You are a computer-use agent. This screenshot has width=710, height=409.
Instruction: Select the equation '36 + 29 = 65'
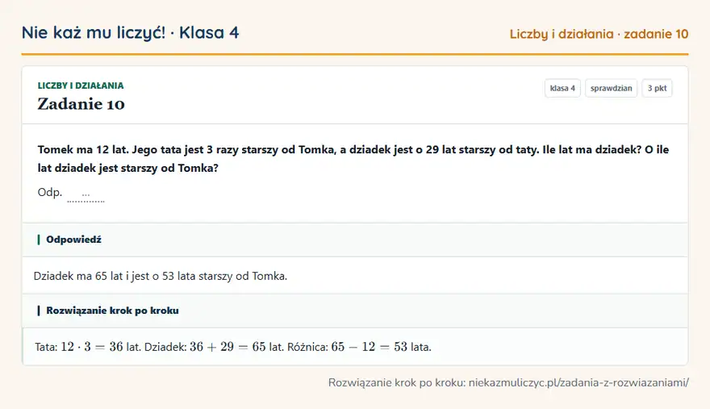[228, 347]
